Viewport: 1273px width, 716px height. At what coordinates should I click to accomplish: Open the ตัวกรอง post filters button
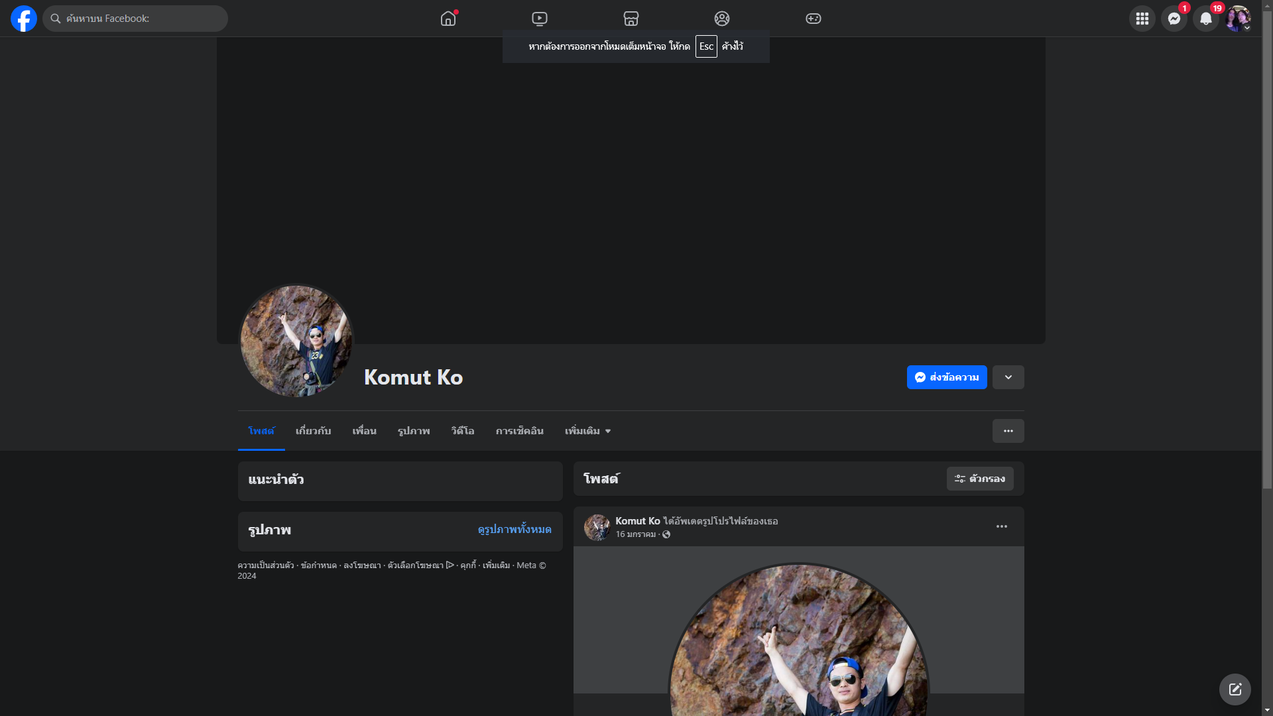(979, 479)
